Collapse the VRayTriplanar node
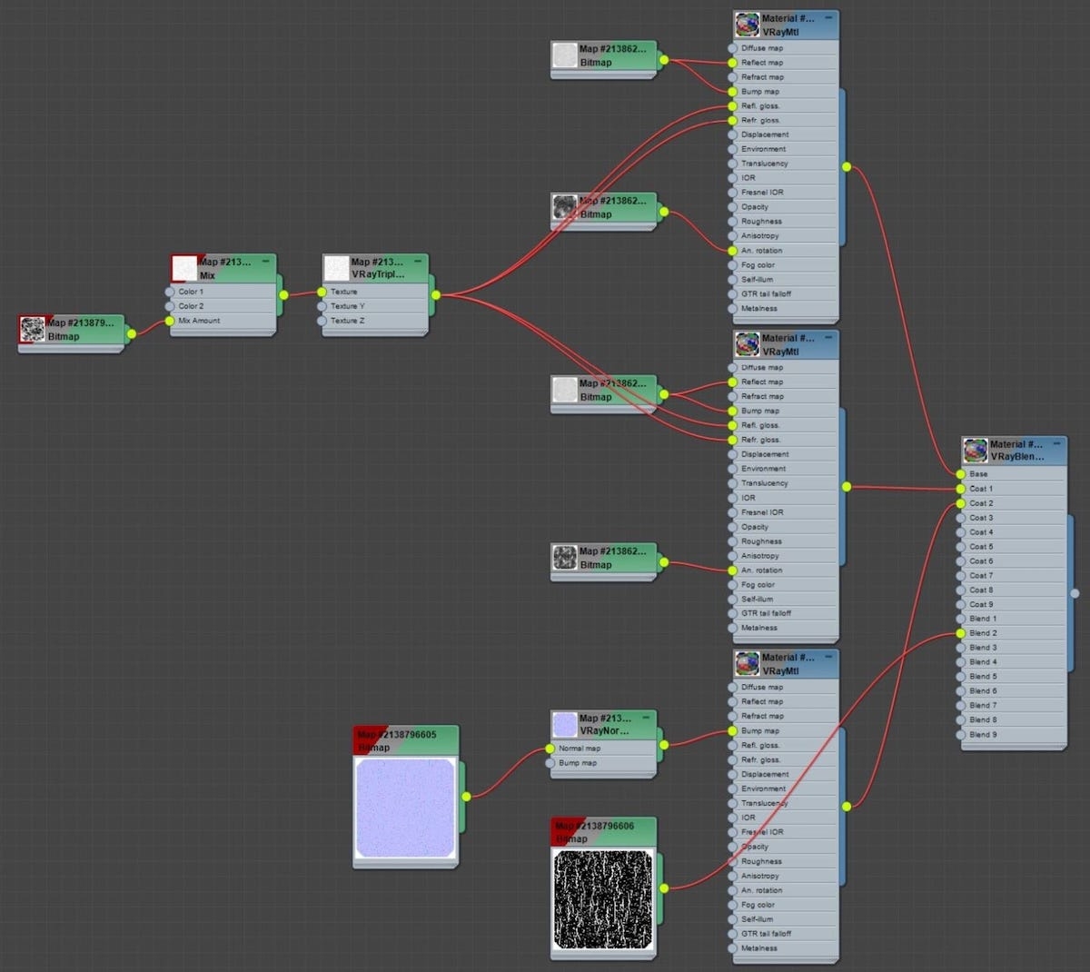 point(419,261)
